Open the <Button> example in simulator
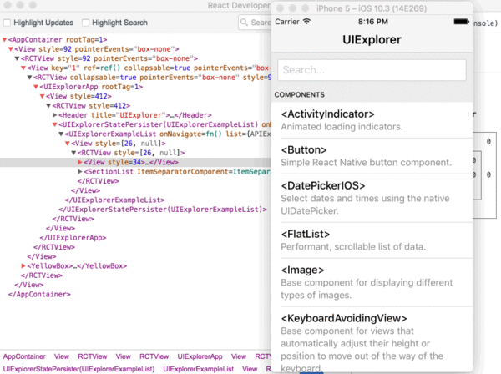The width and height of the screenshot is (501, 374). tap(372, 156)
